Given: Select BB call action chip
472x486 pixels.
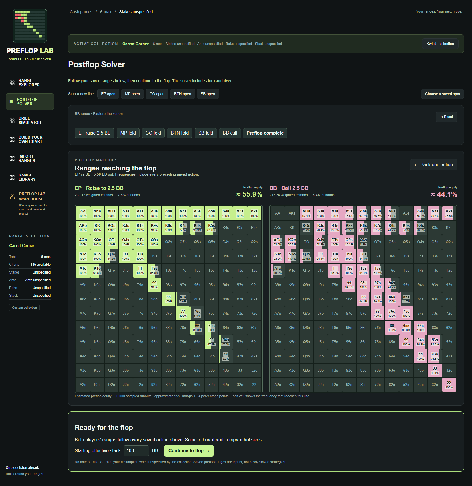Looking at the screenshot, I should click(x=230, y=133).
